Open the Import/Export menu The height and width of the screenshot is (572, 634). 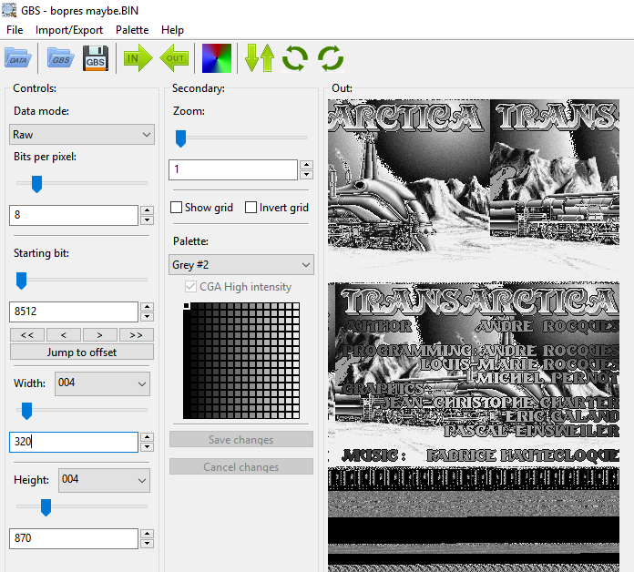tap(69, 29)
